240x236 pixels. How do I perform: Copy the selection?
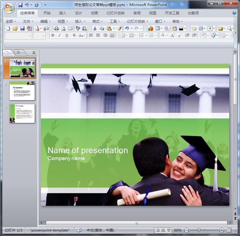(102, 28)
